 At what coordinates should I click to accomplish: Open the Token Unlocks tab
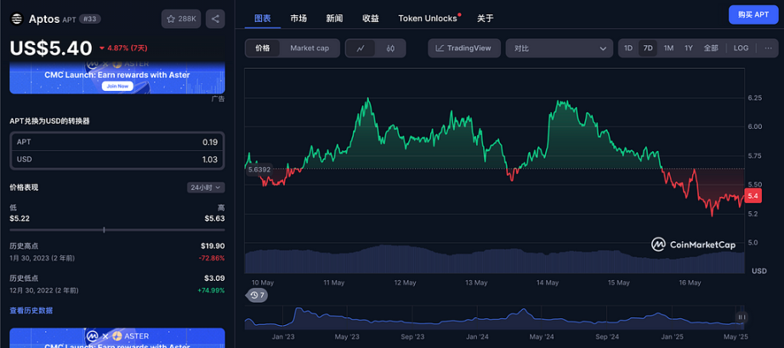coord(428,19)
